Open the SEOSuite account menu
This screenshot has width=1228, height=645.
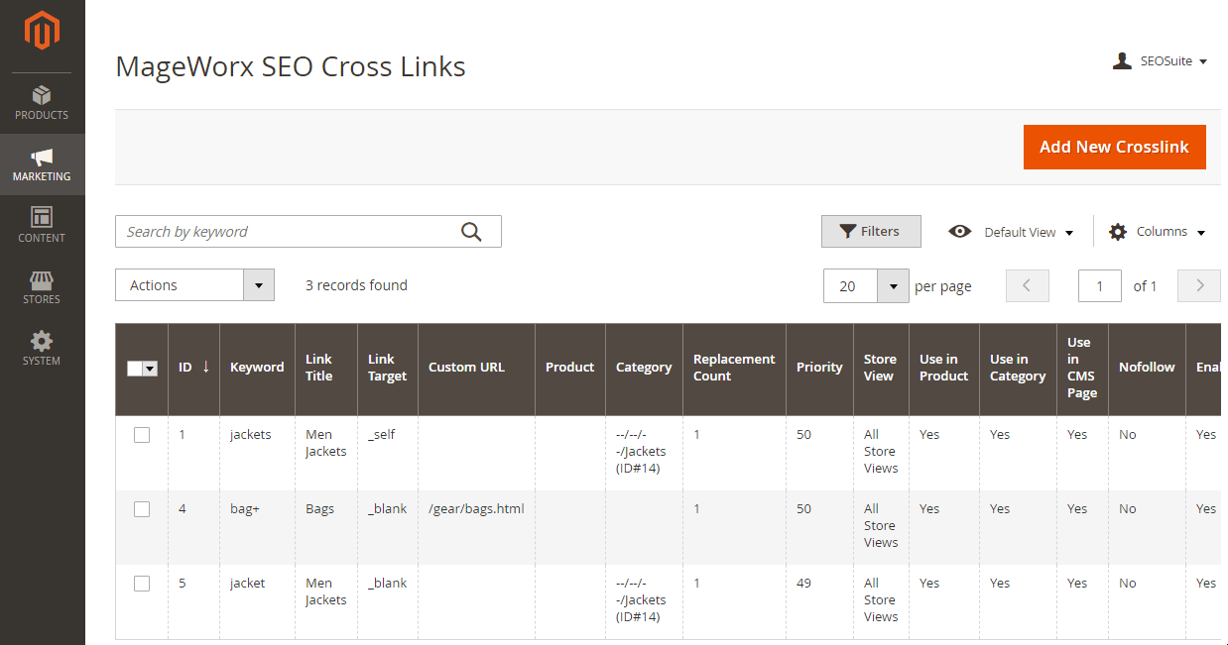1160,61
